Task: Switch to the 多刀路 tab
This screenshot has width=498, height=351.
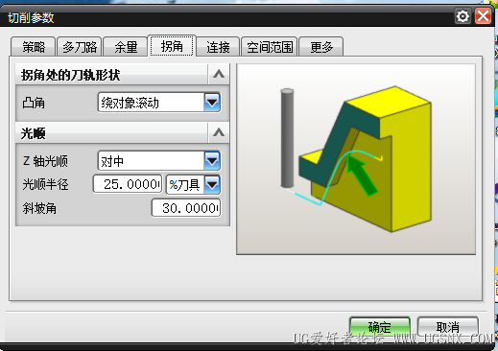Action: [x=80, y=47]
